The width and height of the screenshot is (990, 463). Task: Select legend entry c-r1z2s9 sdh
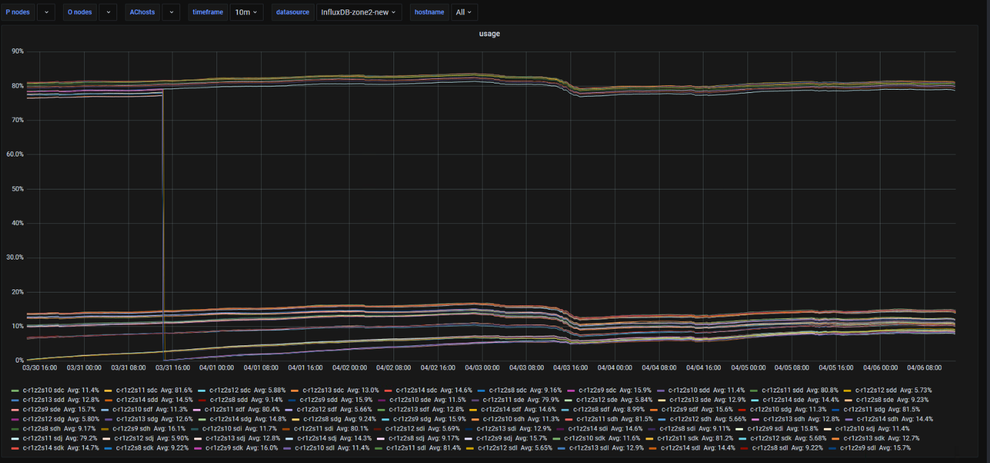(x=131, y=429)
